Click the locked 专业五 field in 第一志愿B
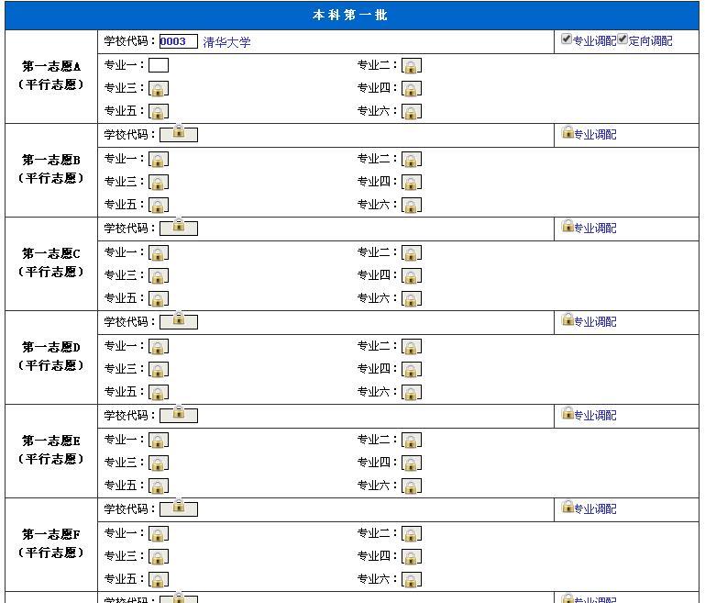Viewport: 705px width, 603px height. pyautogui.click(x=159, y=206)
